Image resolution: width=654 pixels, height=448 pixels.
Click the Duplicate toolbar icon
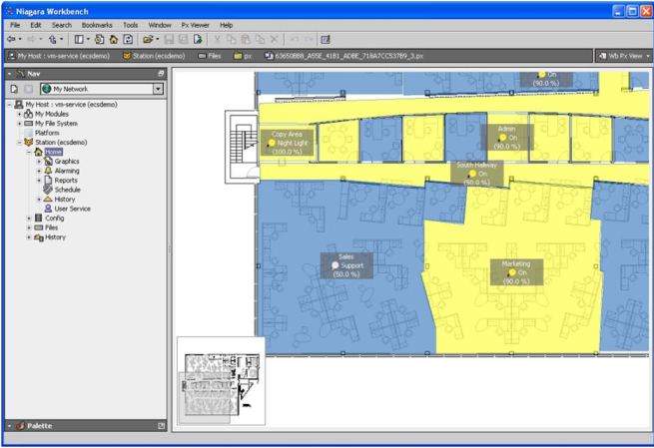pyautogui.click(x=260, y=40)
